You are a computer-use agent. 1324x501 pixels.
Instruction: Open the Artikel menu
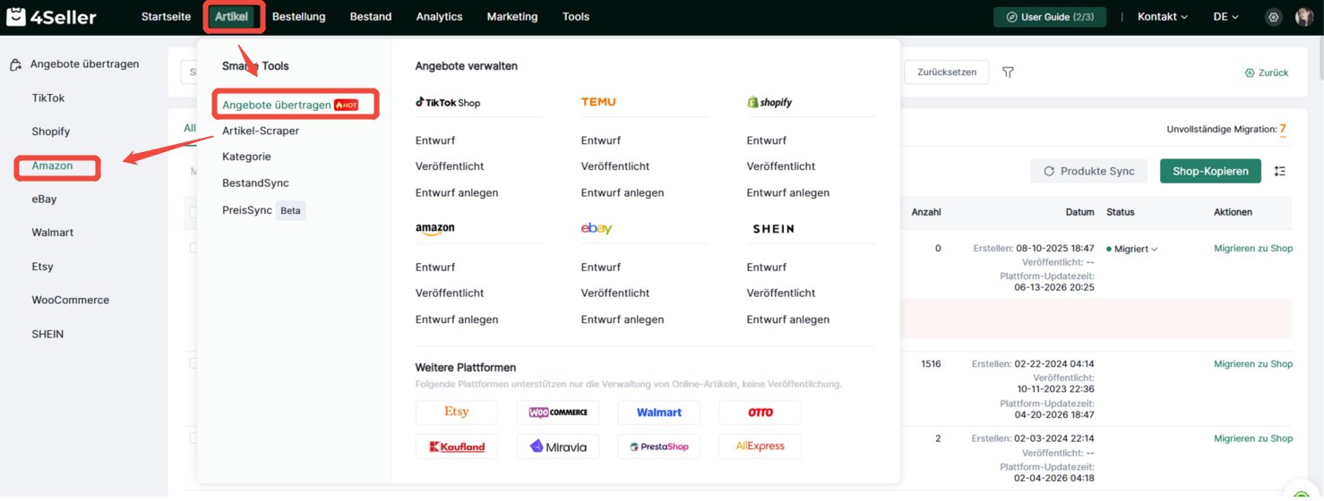pyautogui.click(x=231, y=17)
